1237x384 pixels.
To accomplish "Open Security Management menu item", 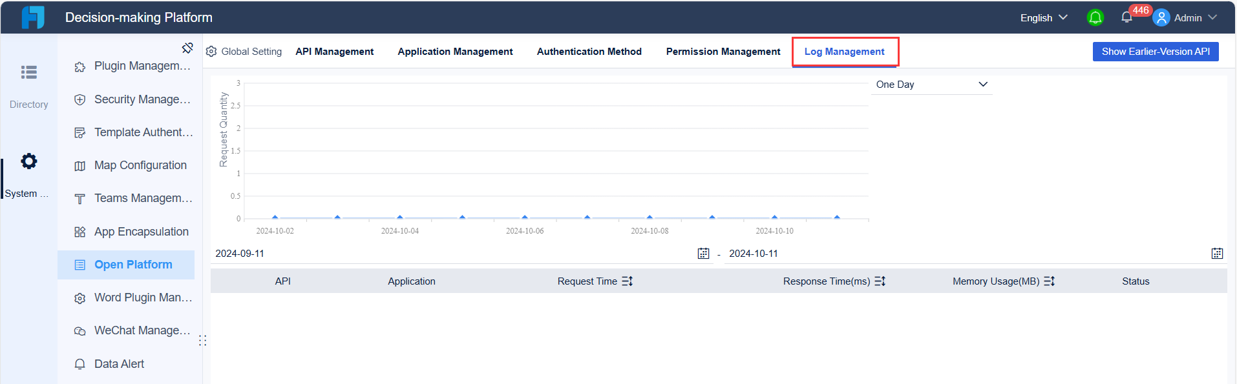I will [x=126, y=99].
